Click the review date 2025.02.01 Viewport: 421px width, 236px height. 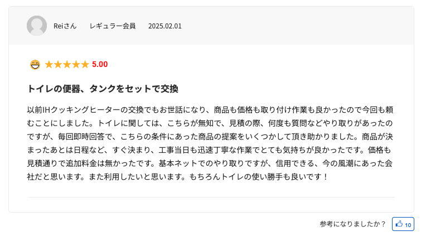[164, 26]
